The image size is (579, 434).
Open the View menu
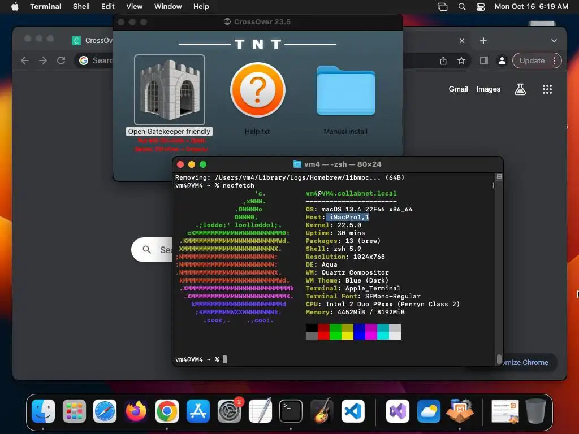pos(134,6)
